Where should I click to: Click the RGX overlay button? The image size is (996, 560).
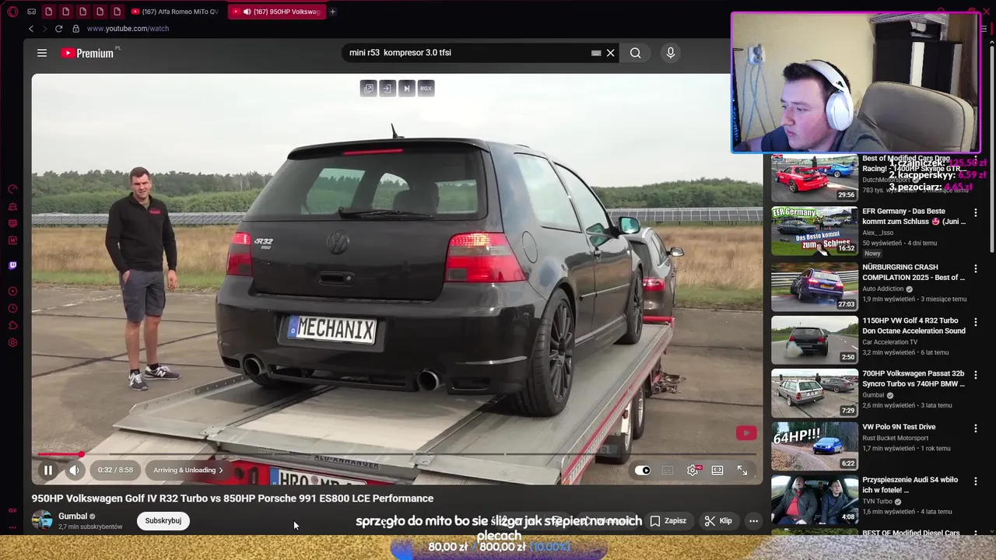click(x=426, y=88)
